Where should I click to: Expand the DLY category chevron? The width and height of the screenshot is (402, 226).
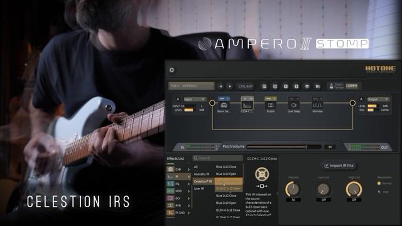point(188,198)
